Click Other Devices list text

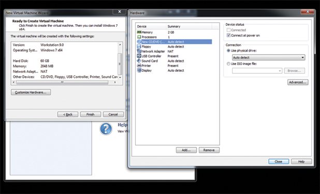click(x=79, y=77)
